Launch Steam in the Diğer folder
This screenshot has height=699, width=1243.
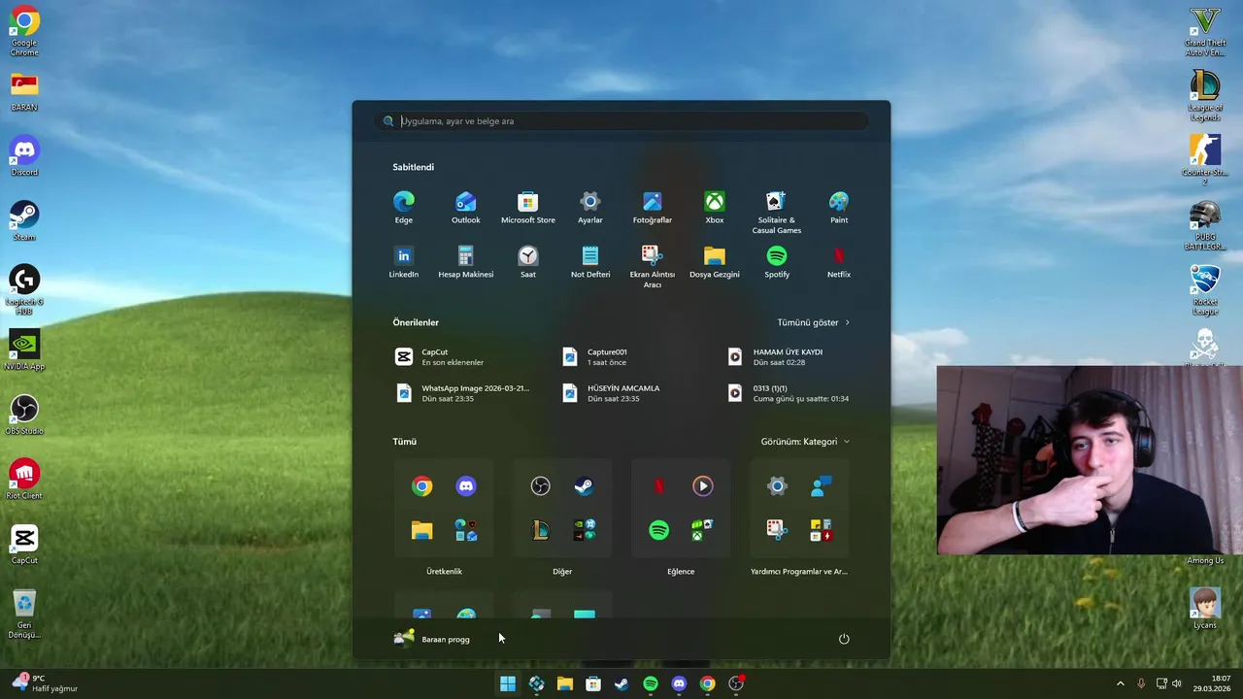(x=584, y=486)
